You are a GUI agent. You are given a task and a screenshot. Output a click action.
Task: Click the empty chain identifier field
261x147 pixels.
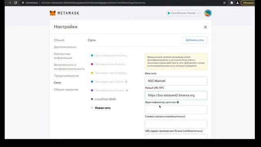point(176,110)
